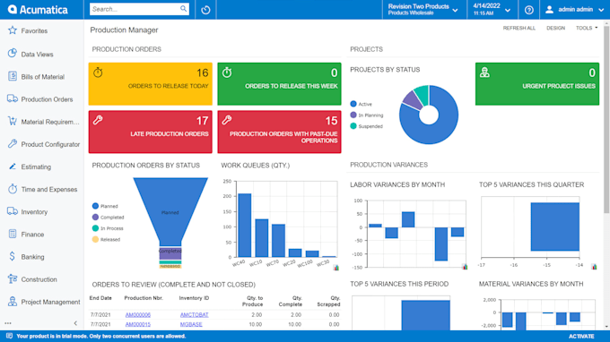Click the search magnifier icon
This screenshot has height=342, width=610.
pos(184,9)
